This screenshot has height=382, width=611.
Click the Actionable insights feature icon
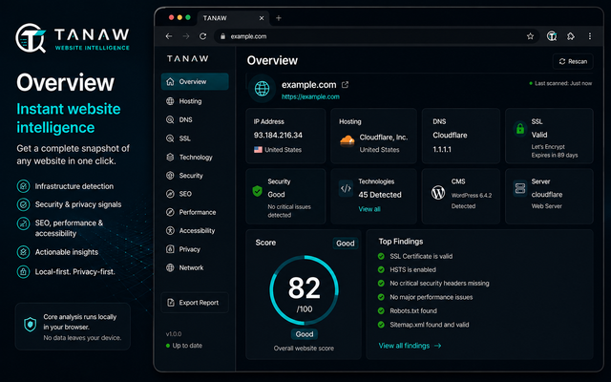(x=23, y=252)
